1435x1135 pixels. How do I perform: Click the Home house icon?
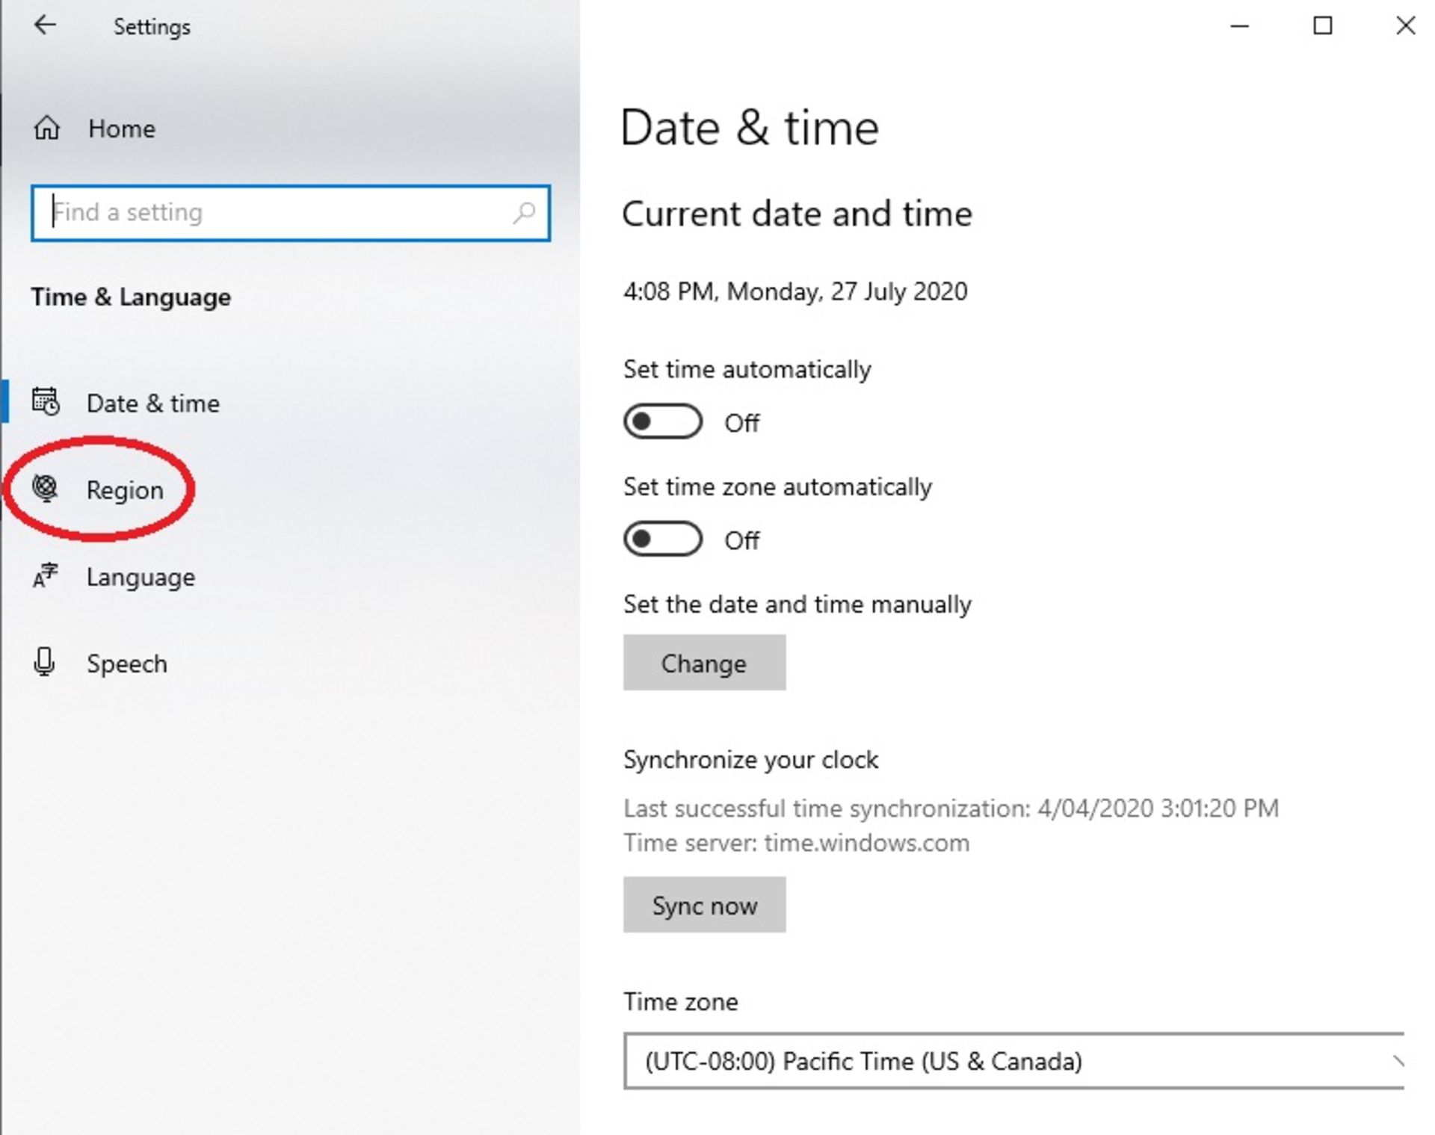[x=46, y=129]
